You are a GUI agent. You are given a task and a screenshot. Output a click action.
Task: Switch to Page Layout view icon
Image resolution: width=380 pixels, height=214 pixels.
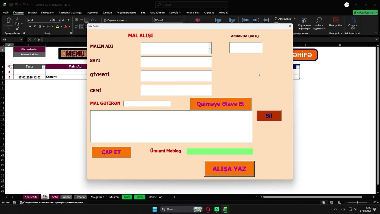tap(332, 202)
